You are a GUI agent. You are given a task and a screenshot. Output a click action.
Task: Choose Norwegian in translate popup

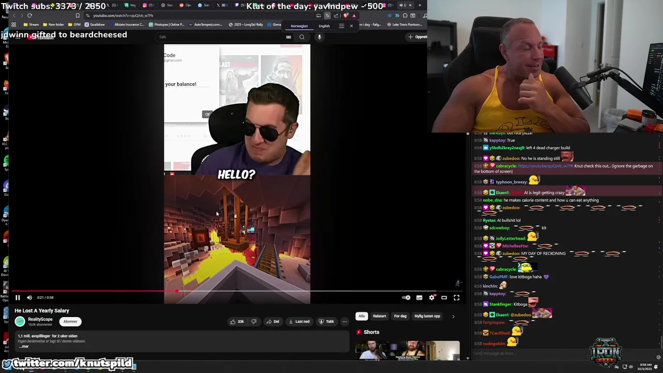[x=299, y=26]
